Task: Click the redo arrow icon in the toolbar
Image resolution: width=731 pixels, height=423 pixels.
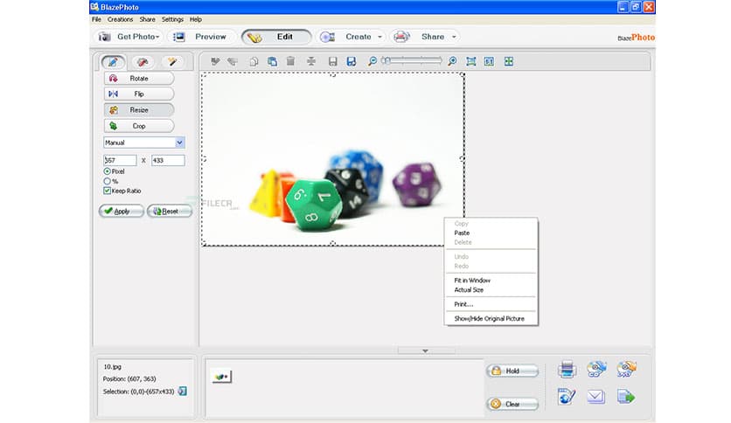Action: pyautogui.click(x=233, y=61)
